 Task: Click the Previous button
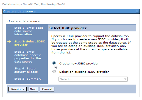point(18,89)
